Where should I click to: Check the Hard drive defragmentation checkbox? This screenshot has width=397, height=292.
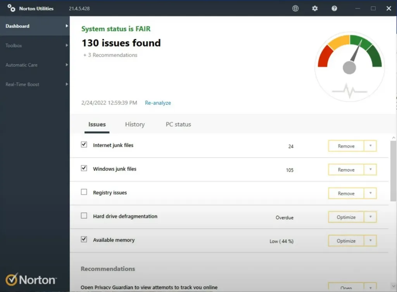tap(84, 216)
